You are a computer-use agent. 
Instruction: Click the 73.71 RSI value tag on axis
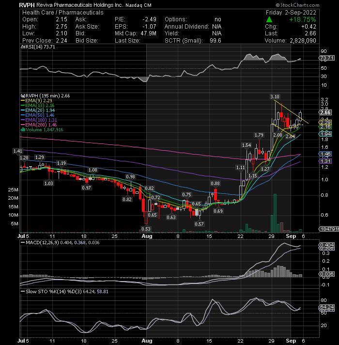pos(327,58)
